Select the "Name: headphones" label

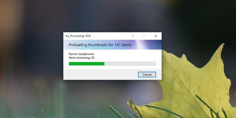tap(81, 54)
